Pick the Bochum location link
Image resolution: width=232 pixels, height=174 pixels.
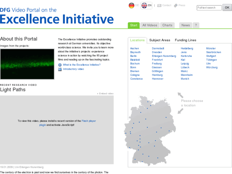coord(135,64)
